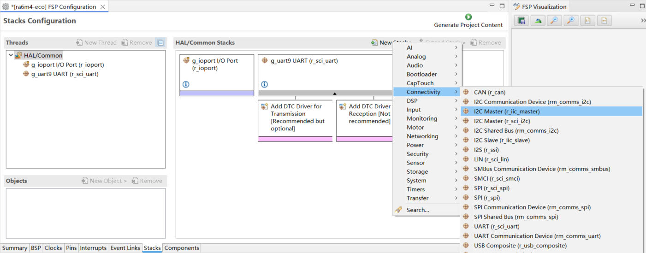Click the zoom out magnifier icon

pos(554,21)
